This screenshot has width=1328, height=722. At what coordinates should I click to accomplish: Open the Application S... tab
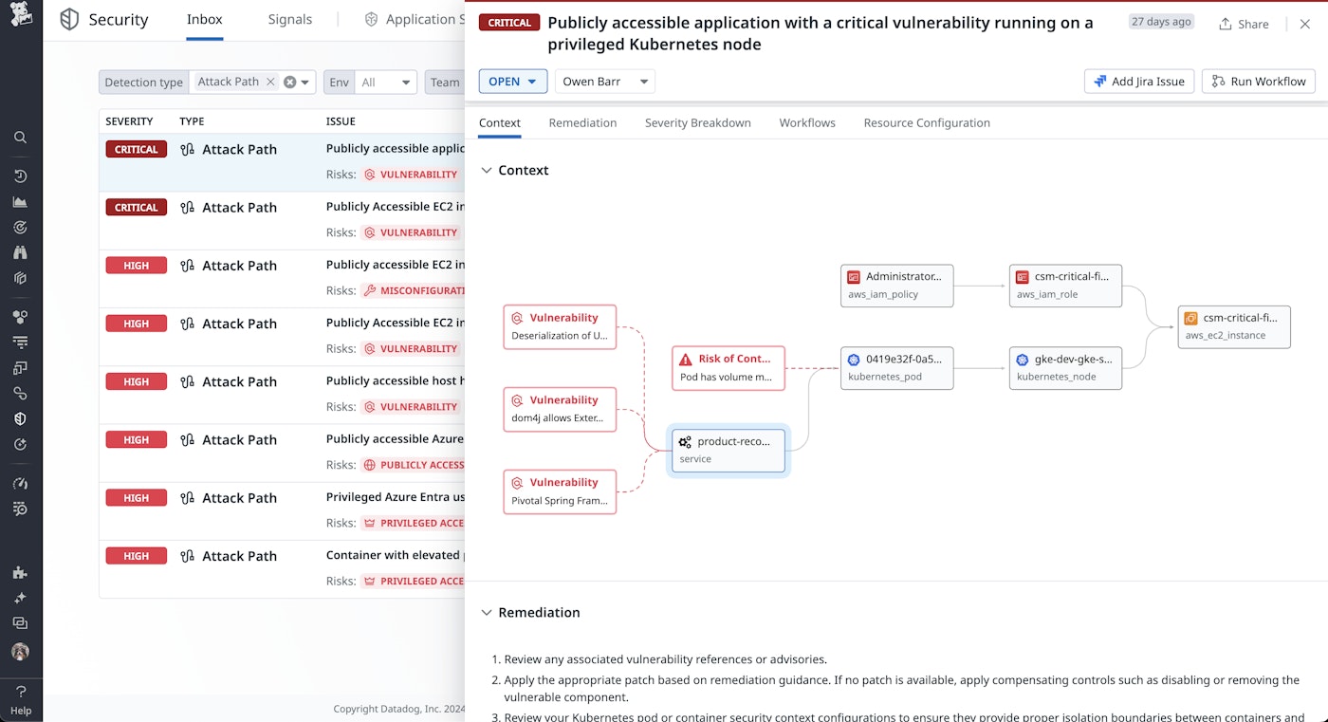coord(415,19)
